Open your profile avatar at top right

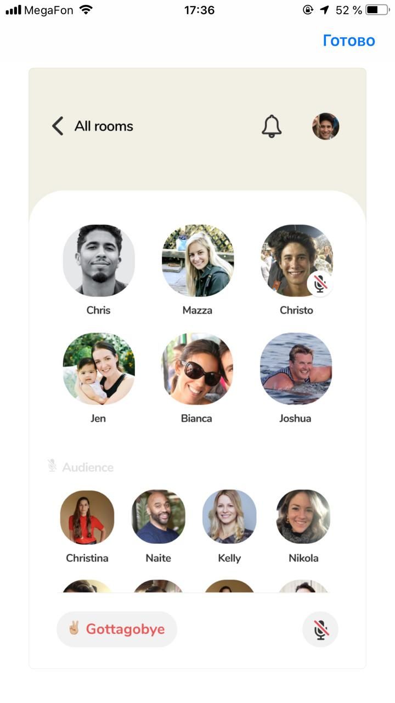[326, 126]
